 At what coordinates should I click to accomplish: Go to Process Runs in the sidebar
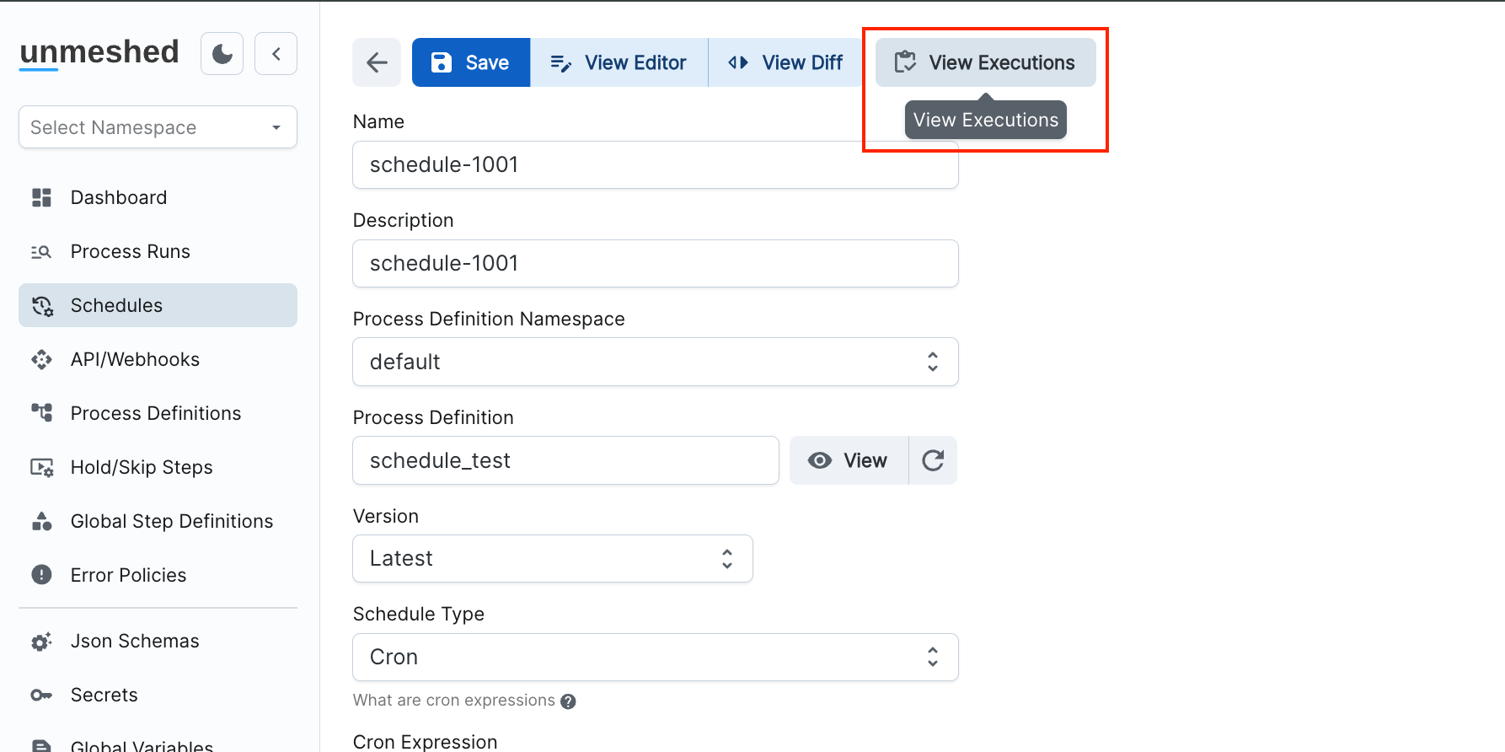[130, 251]
